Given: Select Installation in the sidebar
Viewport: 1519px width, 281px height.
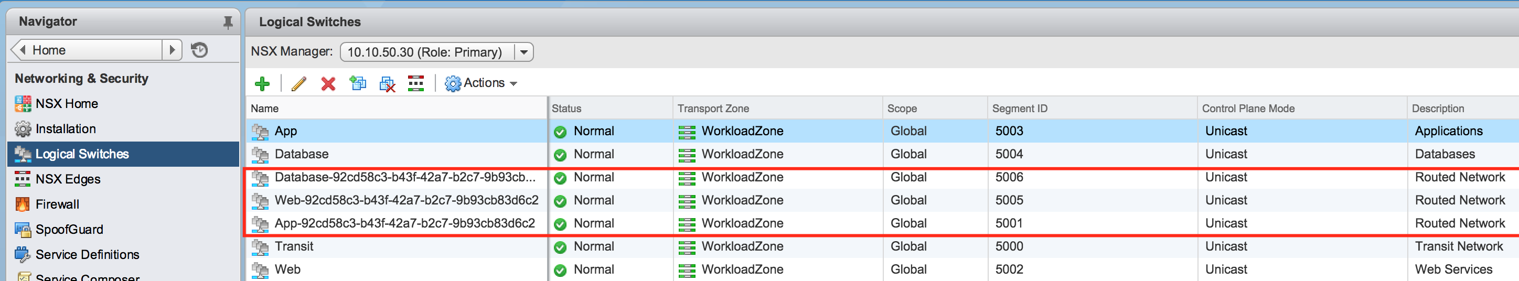Looking at the screenshot, I should click(65, 129).
